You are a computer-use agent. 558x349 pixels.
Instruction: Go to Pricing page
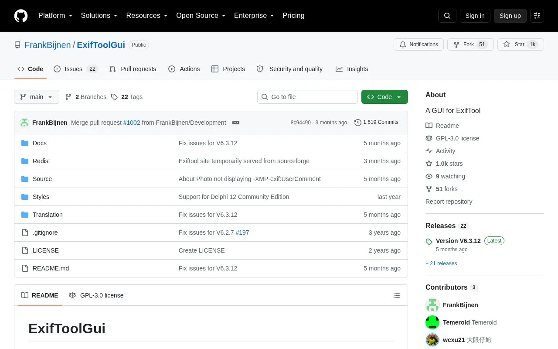293,15
